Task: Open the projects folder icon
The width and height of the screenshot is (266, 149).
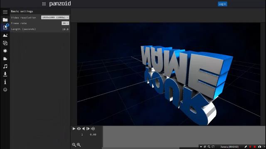Action: (x=5, y=20)
